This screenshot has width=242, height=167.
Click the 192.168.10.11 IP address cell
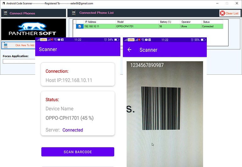[x=100, y=26]
